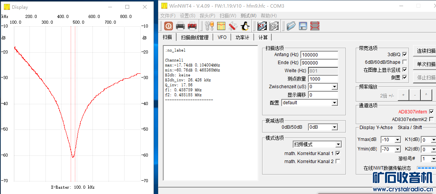Screen dimensions: 436x194
Task: Click the frequency zoom + button
Action: [403, 95]
